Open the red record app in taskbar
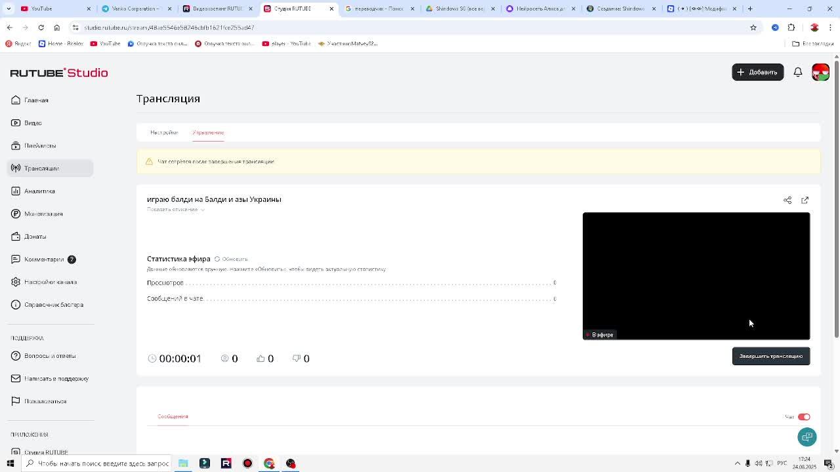Image resolution: width=840 pixels, height=472 pixels. tap(247, 463)
